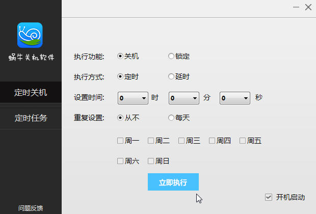Enable the 周六 checkbox
316x214 pixels.
[120, 161]
